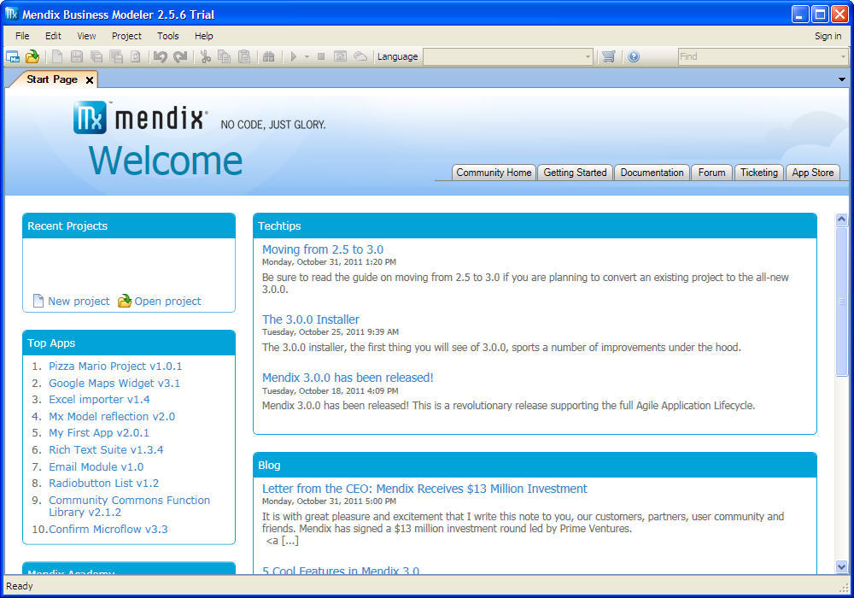Open Google Maps Widget v3.1
The height and width of the screenshot is (598, 854).
(114, 383)
